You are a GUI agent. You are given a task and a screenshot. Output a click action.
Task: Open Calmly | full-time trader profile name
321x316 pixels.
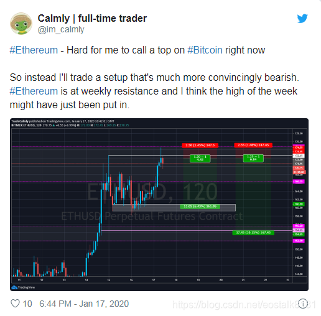[x=92, y=19]
